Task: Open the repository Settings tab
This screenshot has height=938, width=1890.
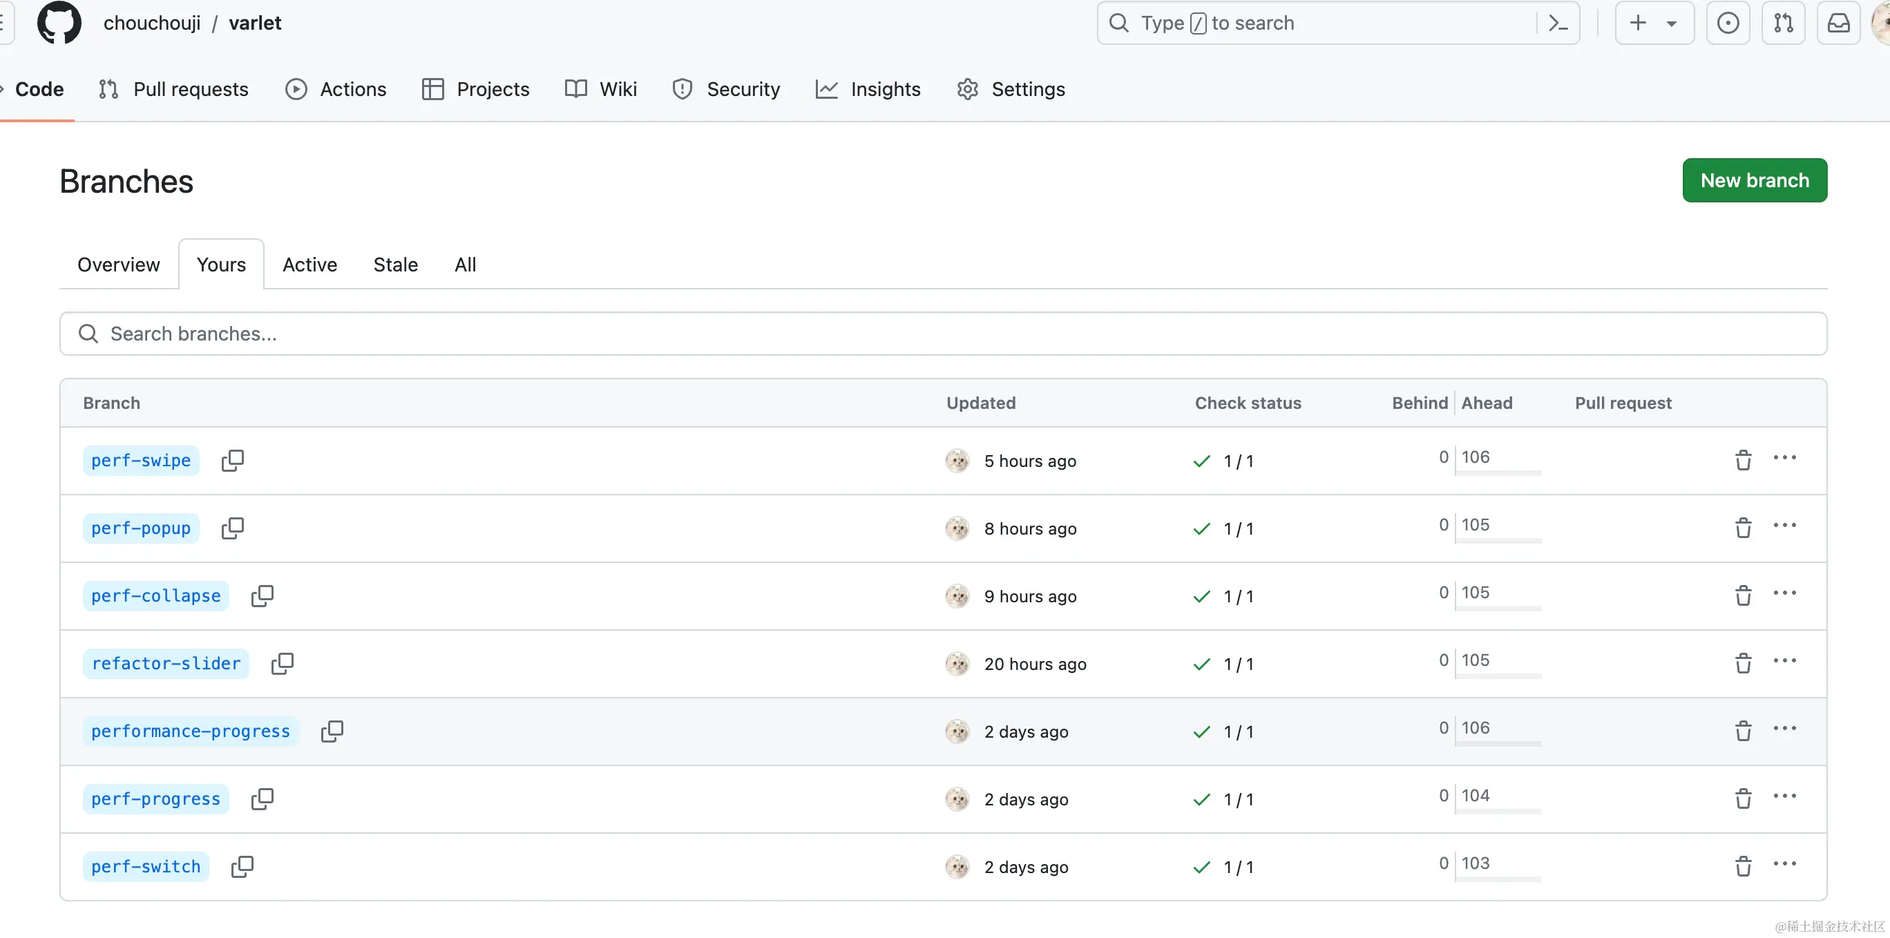Action: pos(1011,90)
